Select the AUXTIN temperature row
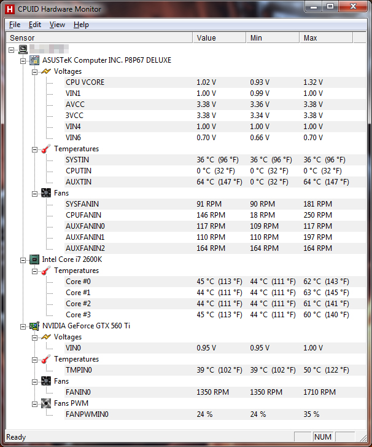 [215, 182]
